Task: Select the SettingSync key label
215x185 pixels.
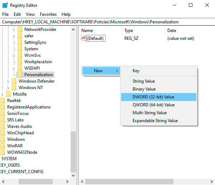Action: coord(35,42)
